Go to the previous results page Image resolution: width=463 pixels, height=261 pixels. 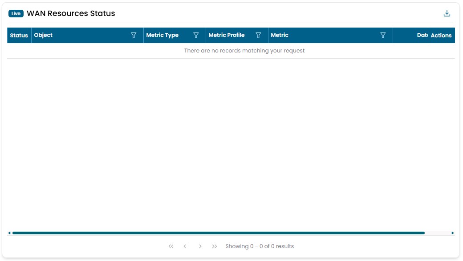pyautogui.click(x=185, y=246)
